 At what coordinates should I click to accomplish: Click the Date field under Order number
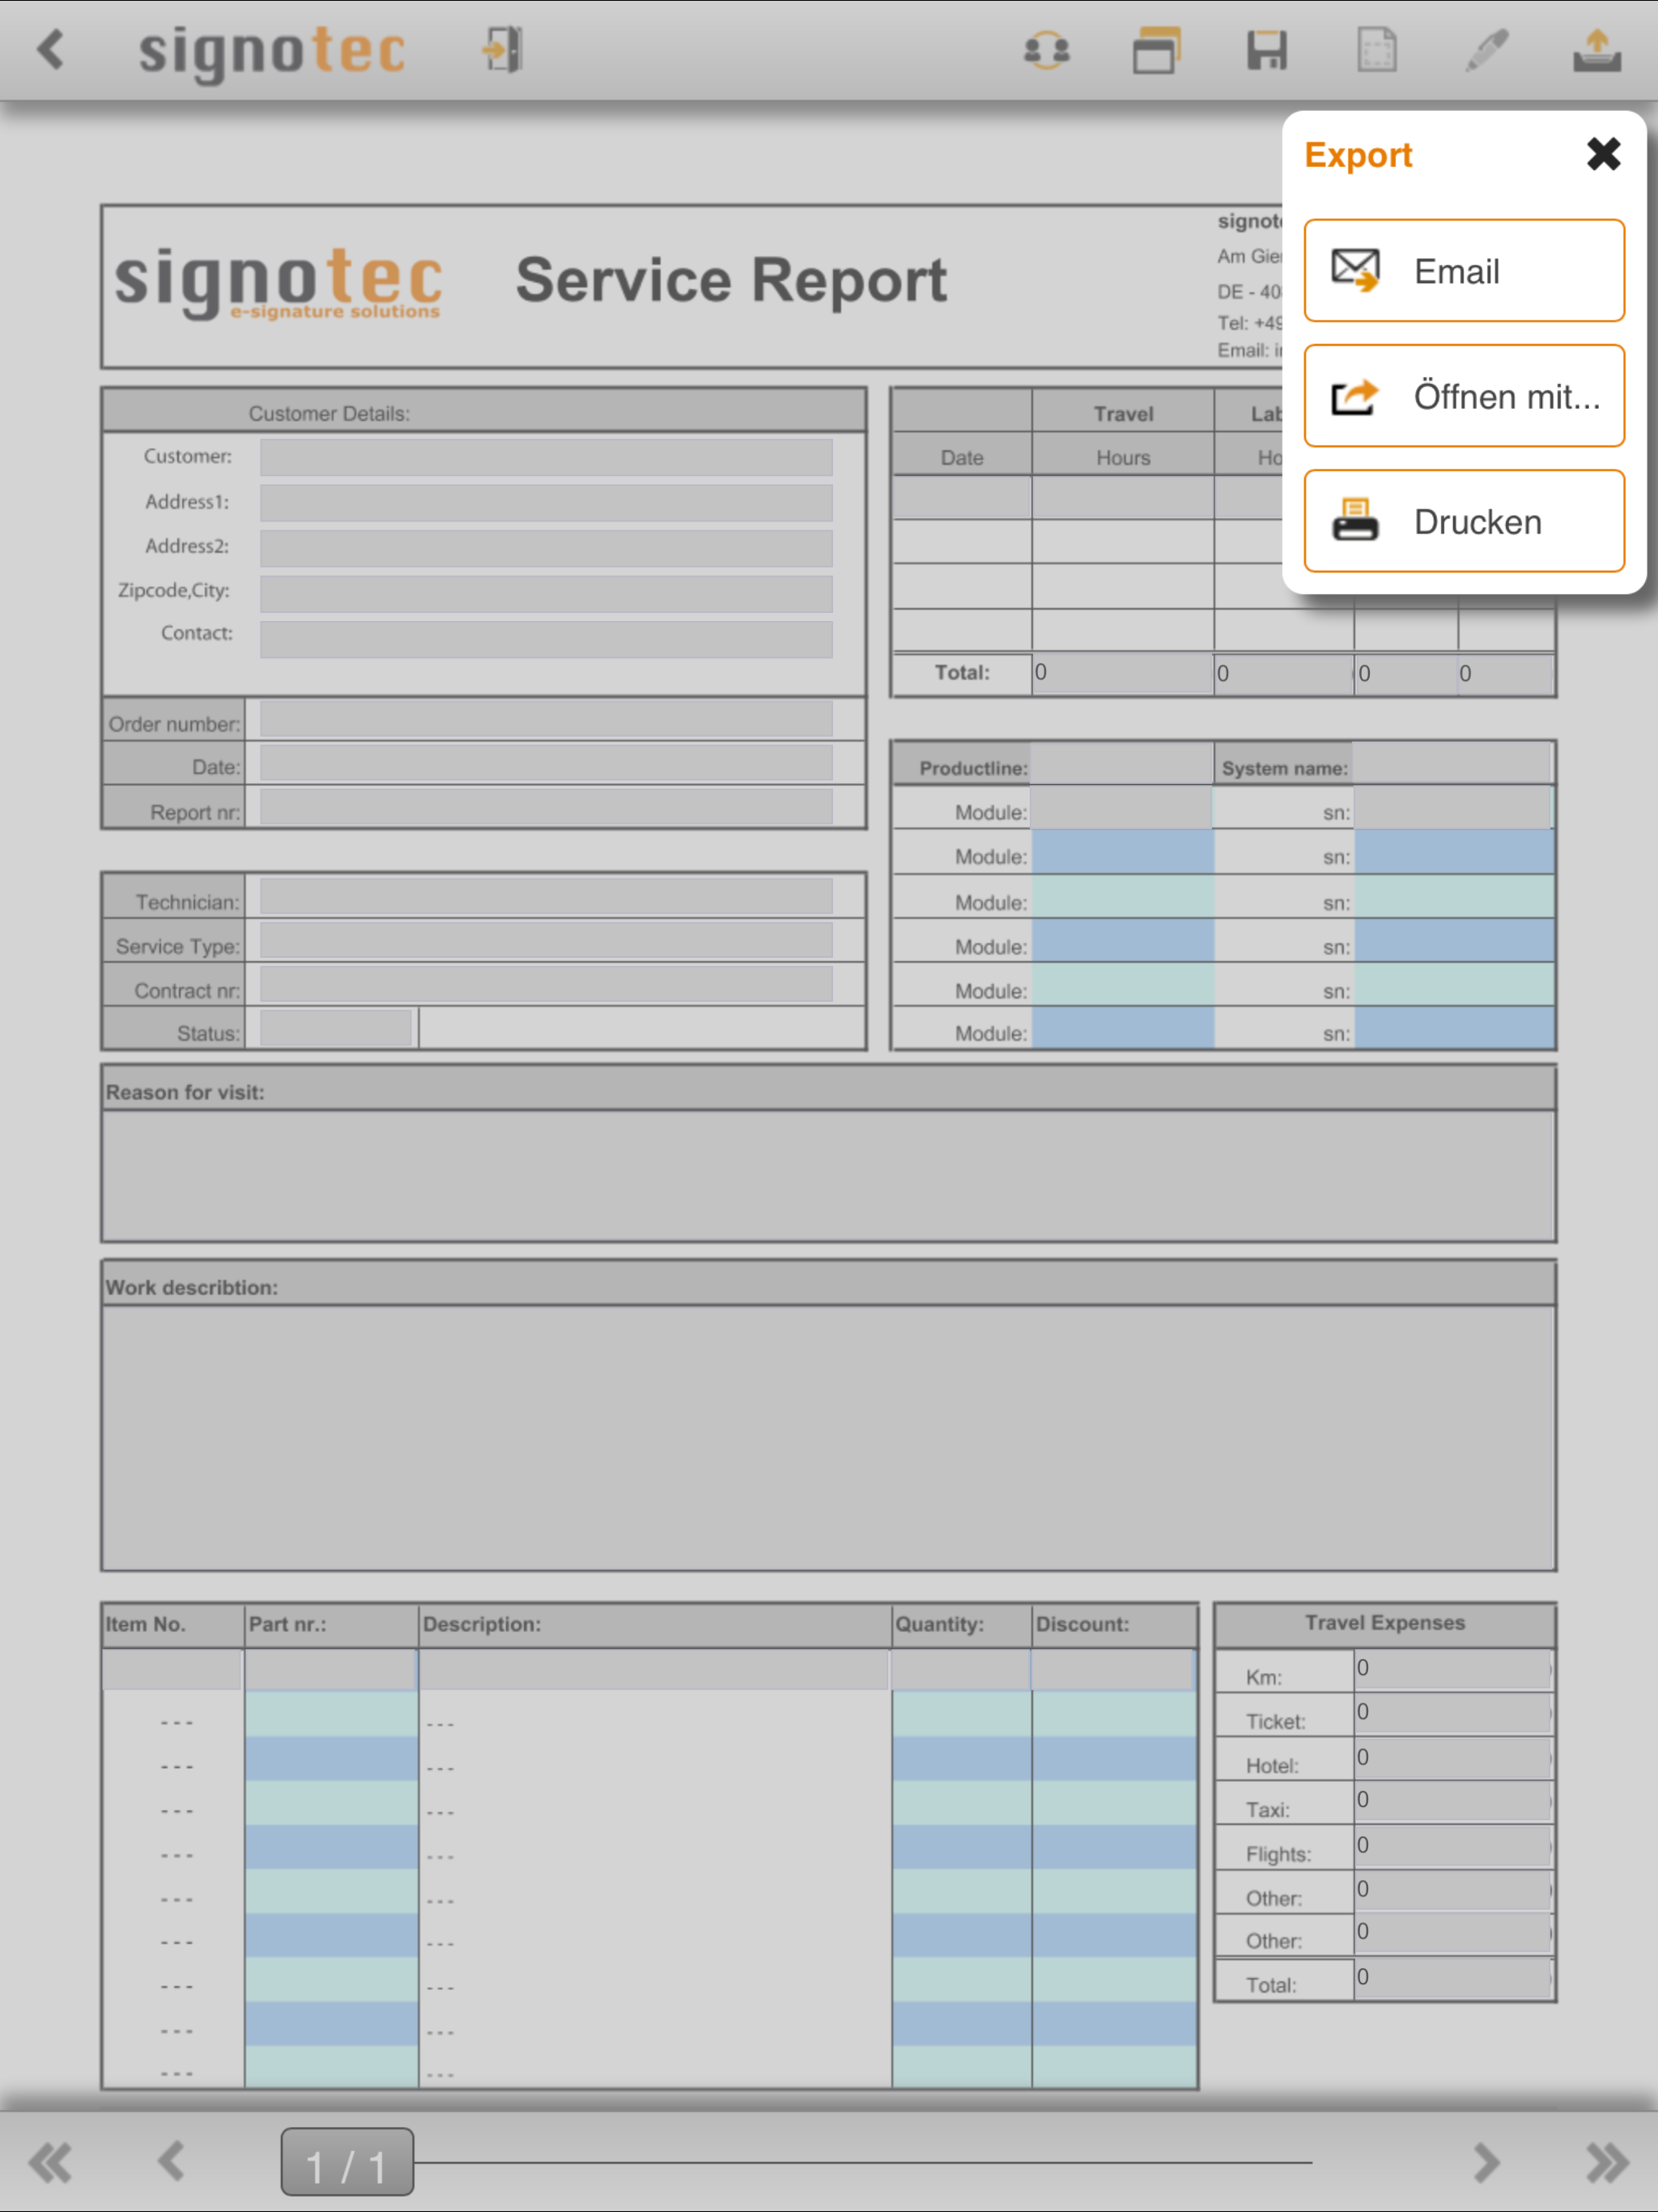pos(546,763)
